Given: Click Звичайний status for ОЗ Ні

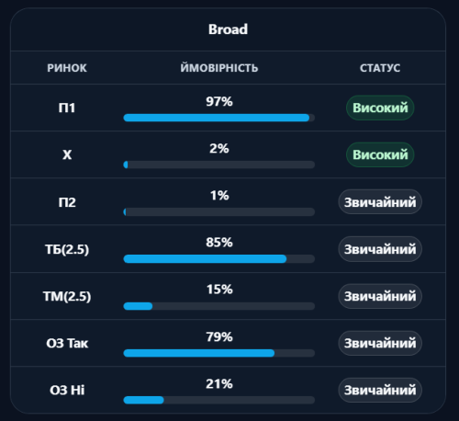Looking at the screenshot, I should pos(380,390).
